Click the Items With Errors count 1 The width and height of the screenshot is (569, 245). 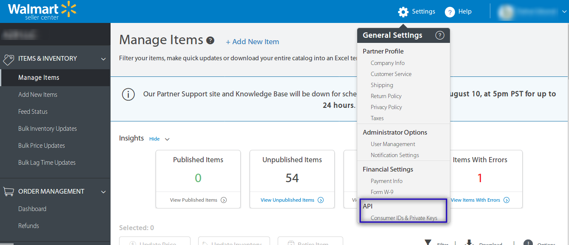[x=480, y=178]
